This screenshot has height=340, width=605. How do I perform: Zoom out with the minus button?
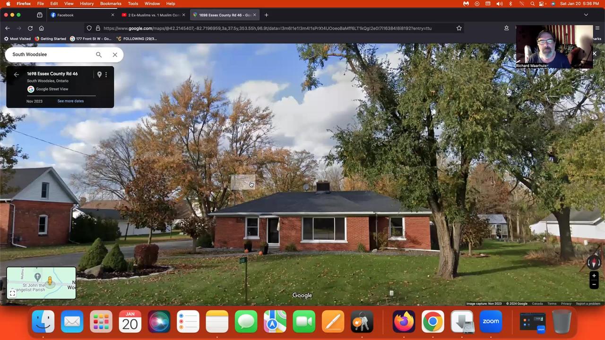click(594, 284)
